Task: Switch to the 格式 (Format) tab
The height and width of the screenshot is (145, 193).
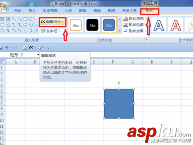Action: pyautogui.click(x=150, y=11)
